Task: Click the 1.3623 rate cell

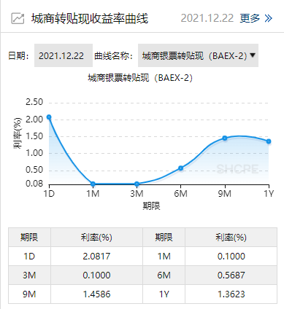Action: coord(231,294)
